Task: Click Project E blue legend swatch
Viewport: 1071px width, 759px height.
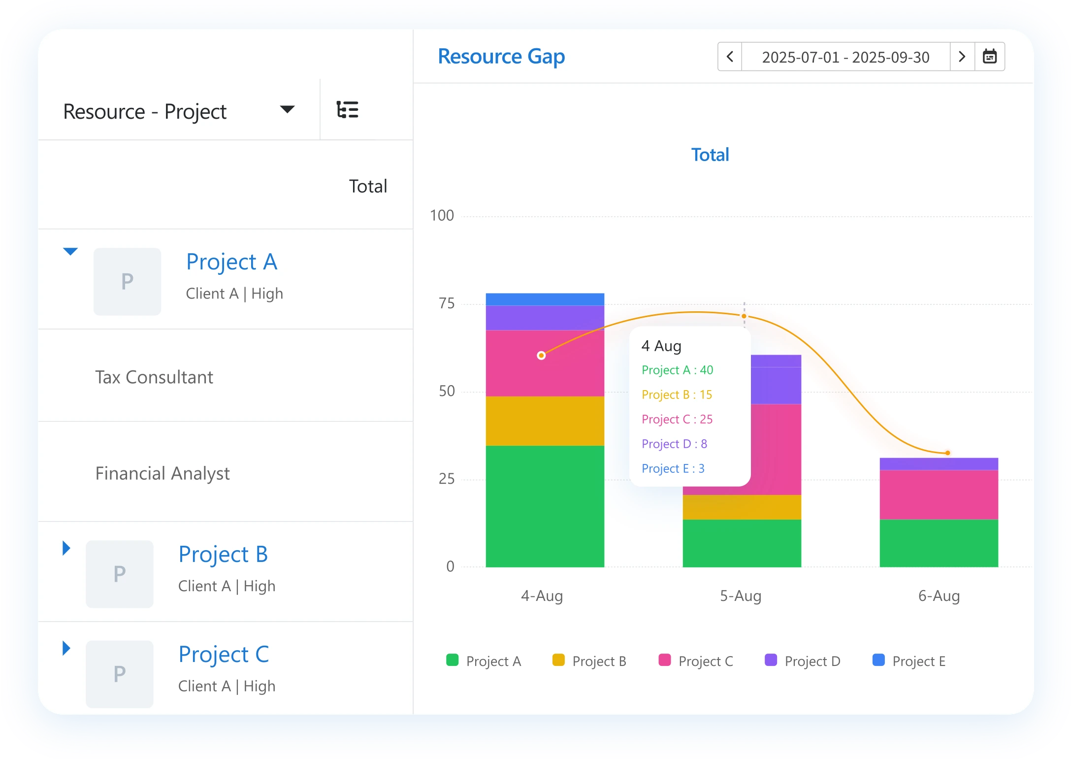Action: pos(878,660)
